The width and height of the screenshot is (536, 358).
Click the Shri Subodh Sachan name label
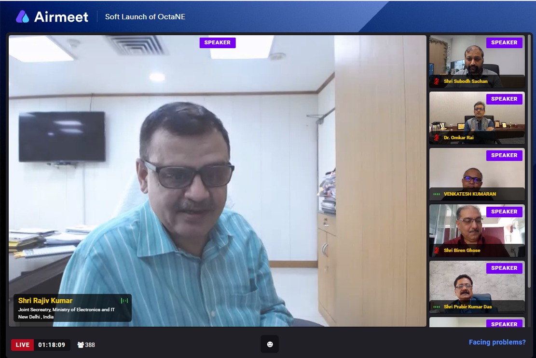pyautogui.click(x=466, y=81)
